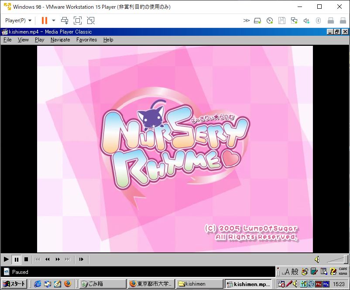Screen dimensions: 350x290
Task: Click the VMware Bluetooth device icon
Action: 318,21
